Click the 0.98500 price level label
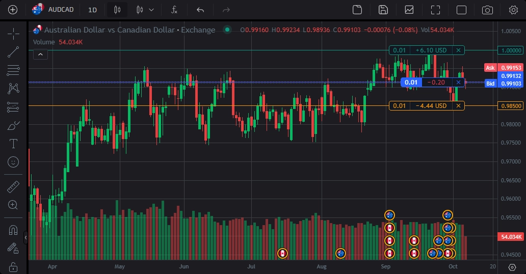526x274 pixels. (x=511, y=106)
